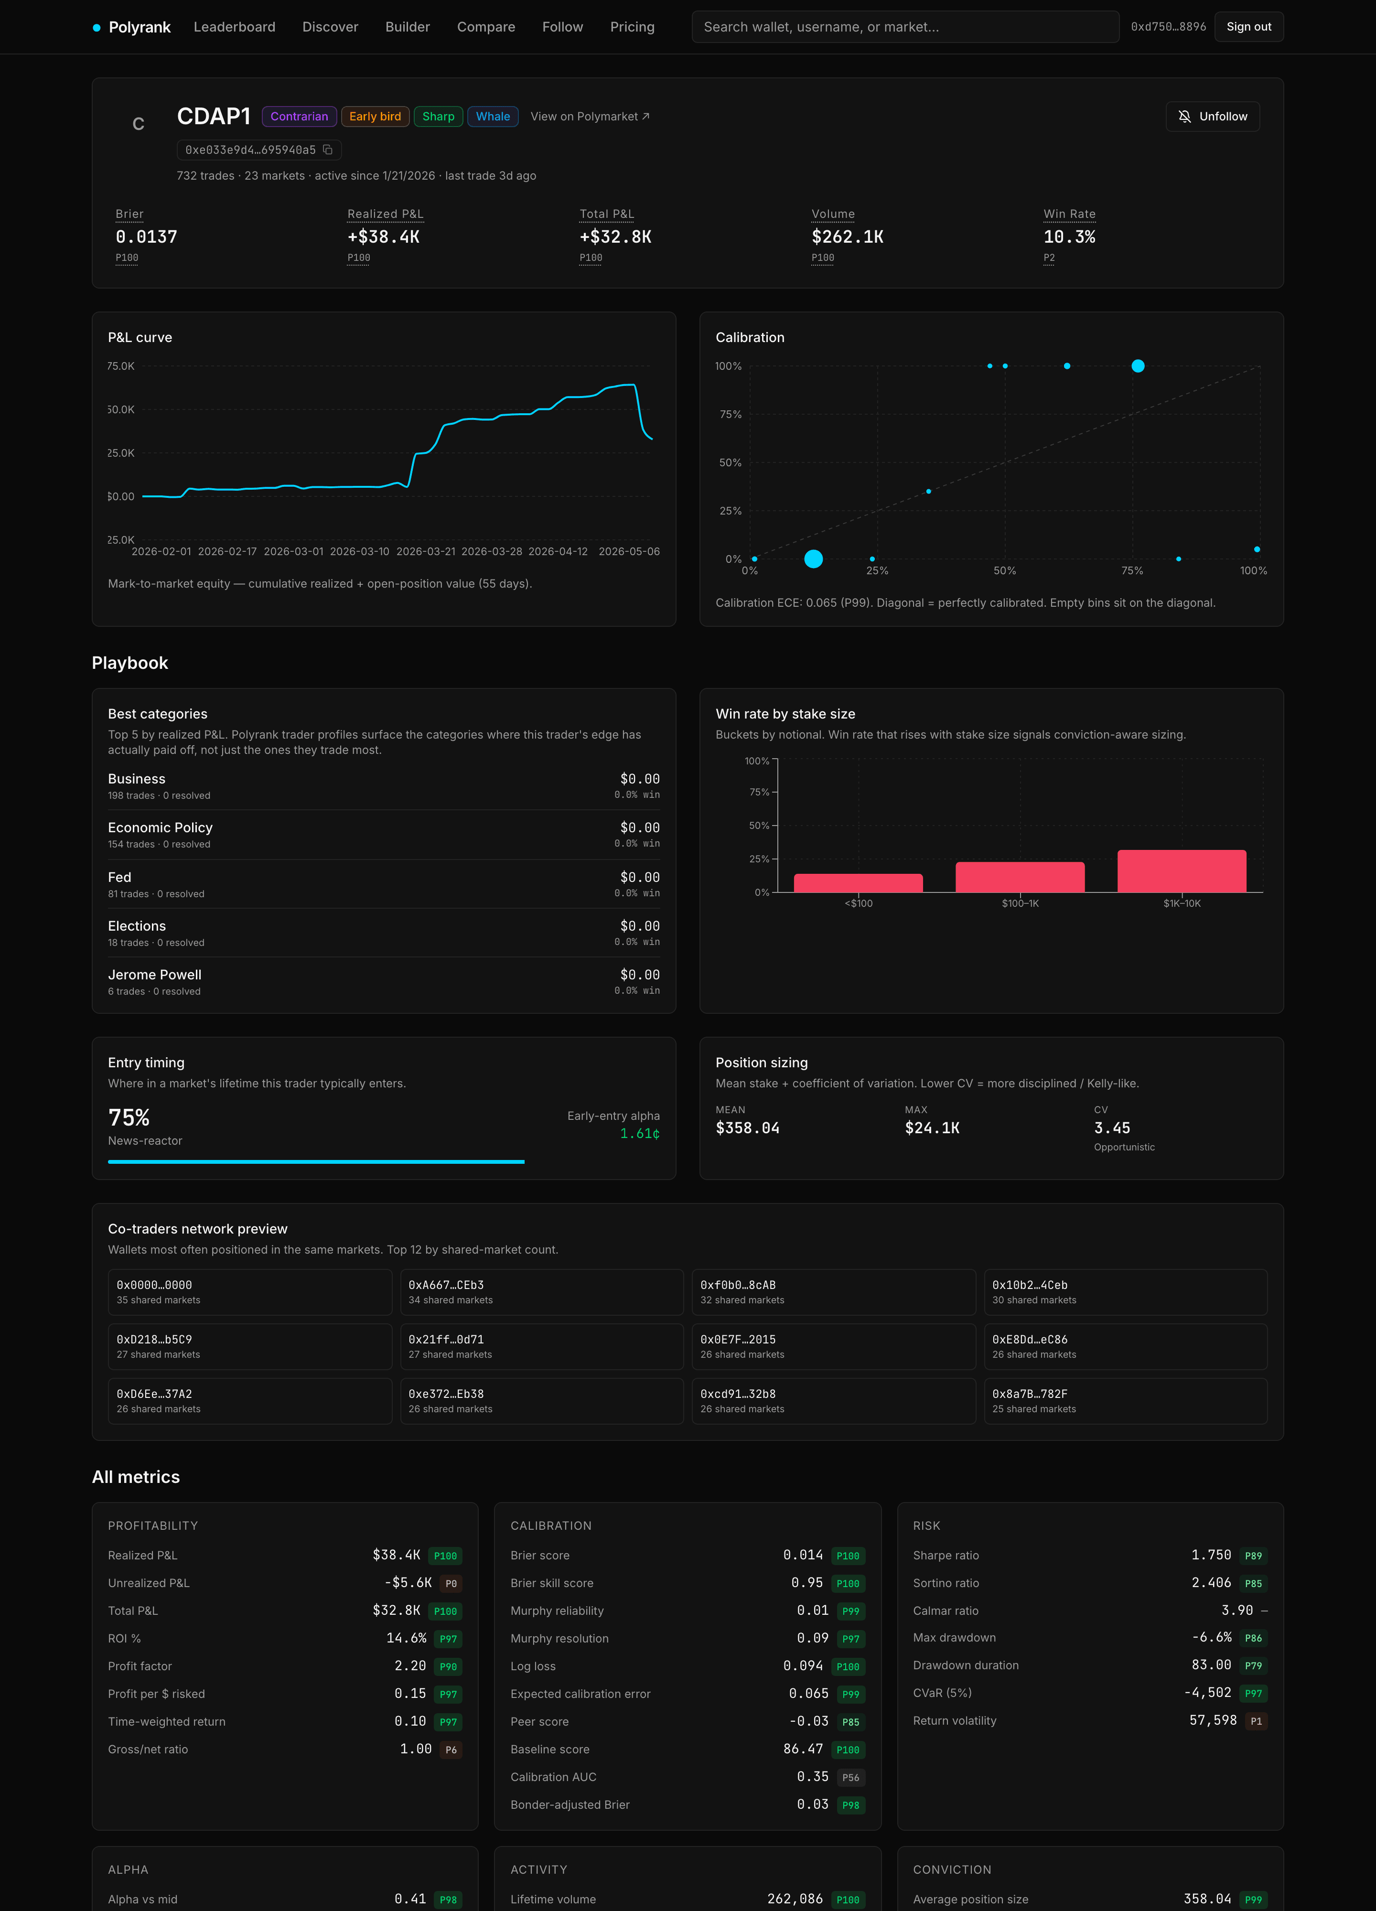Click the <$100 stake size bar

pos(858,883)
